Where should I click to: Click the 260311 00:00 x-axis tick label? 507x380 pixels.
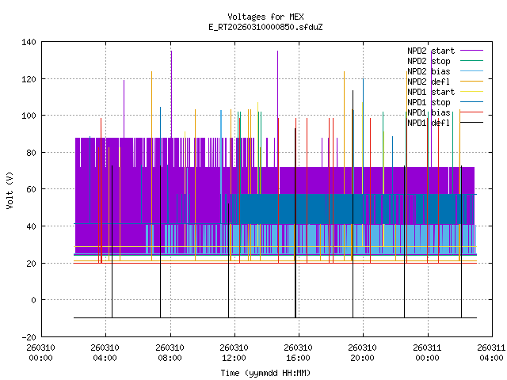(x=427, y=352)
